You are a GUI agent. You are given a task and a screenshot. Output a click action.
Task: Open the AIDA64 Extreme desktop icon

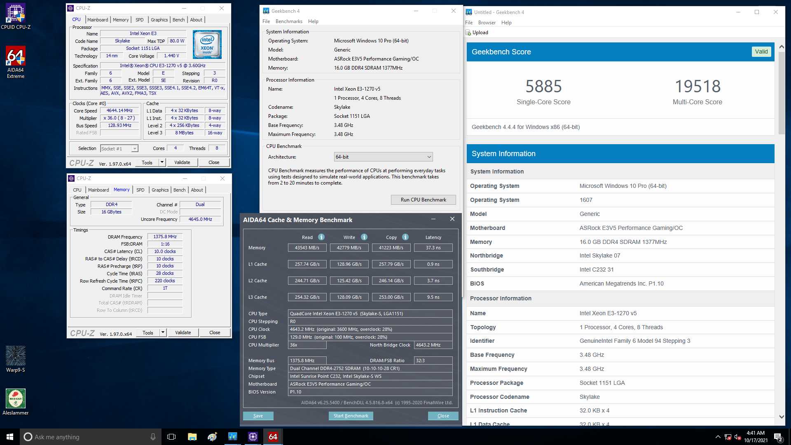pyautogui.click(x=16, y=62)
